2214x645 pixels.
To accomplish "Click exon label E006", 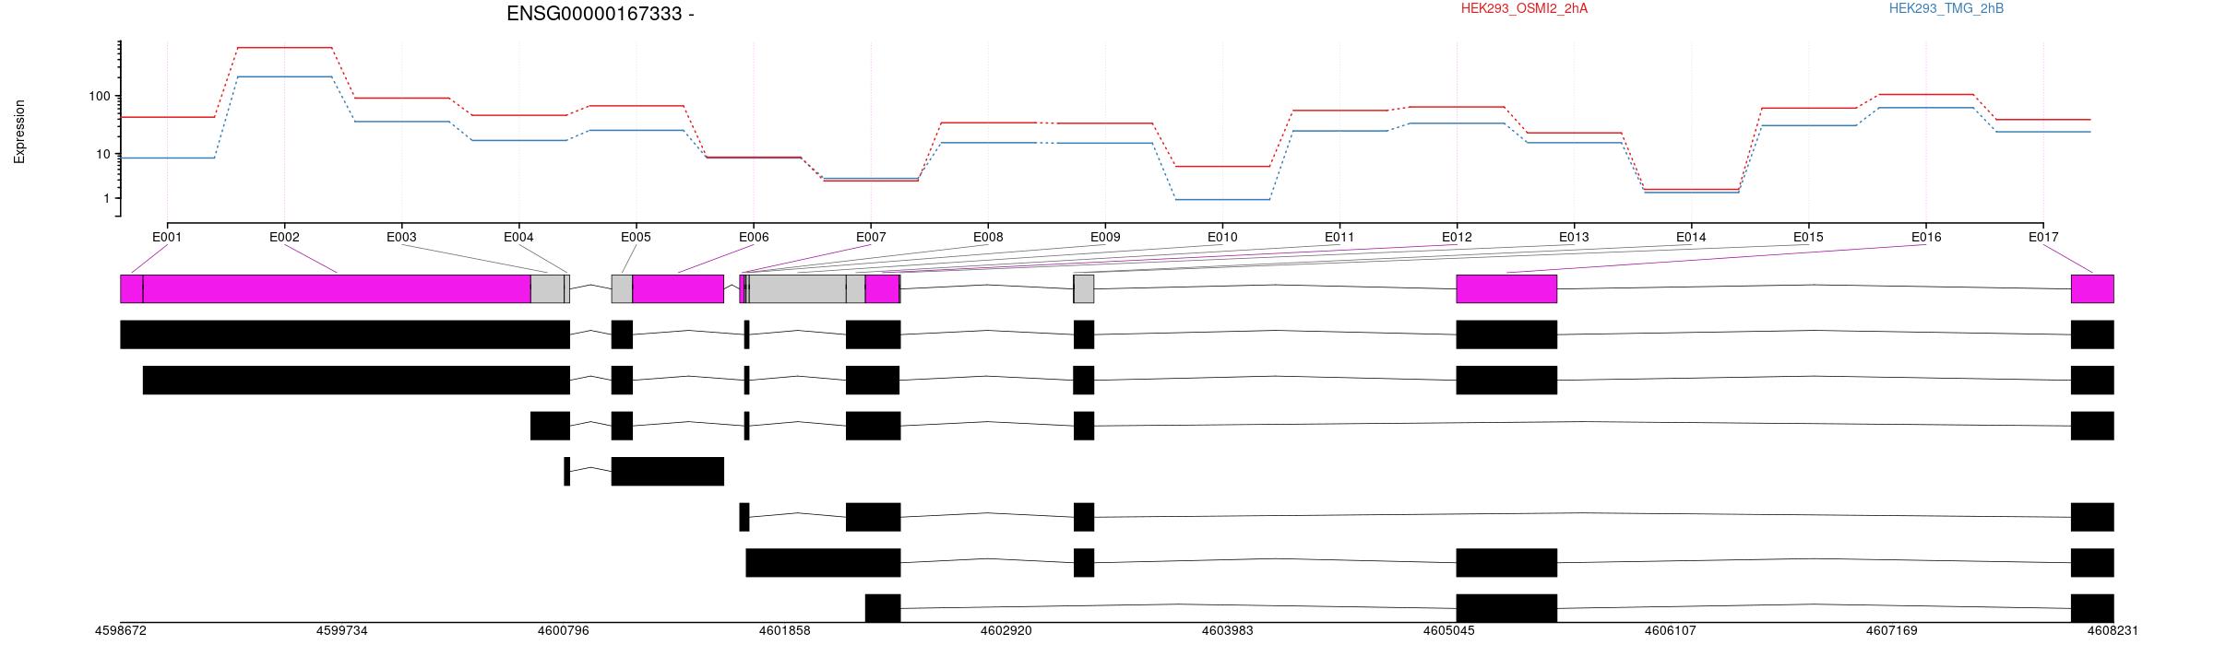I will pyautogui.click(x=754, y=237).
